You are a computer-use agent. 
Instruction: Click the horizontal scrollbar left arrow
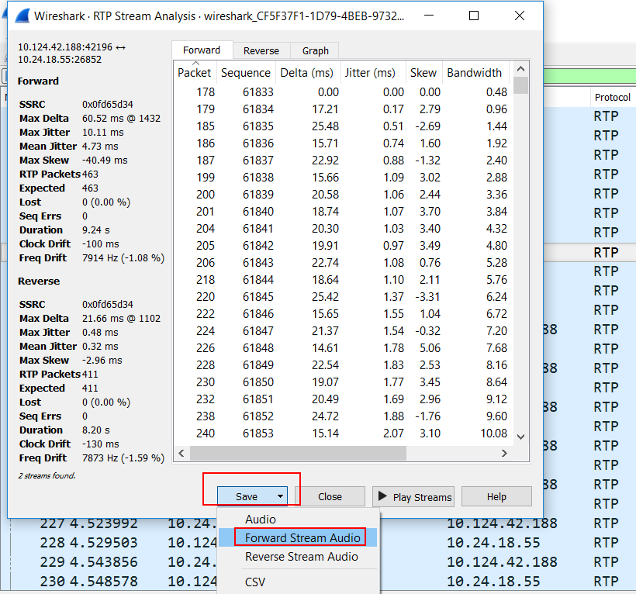(x=181, y=453)
